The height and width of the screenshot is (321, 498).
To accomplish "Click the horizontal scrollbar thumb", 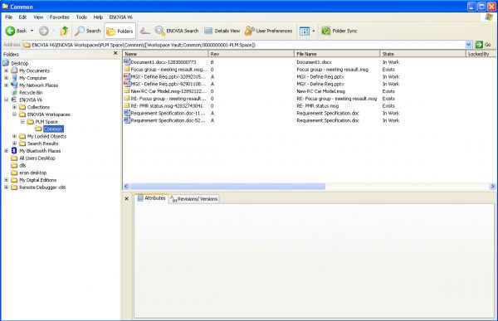I will 227,187.
